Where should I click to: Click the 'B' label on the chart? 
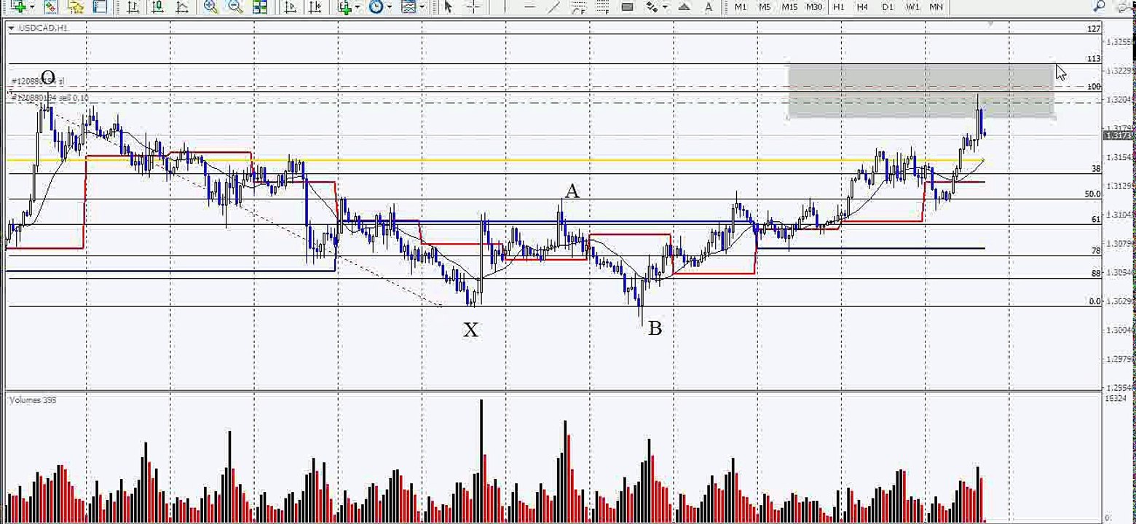point(655,329)
